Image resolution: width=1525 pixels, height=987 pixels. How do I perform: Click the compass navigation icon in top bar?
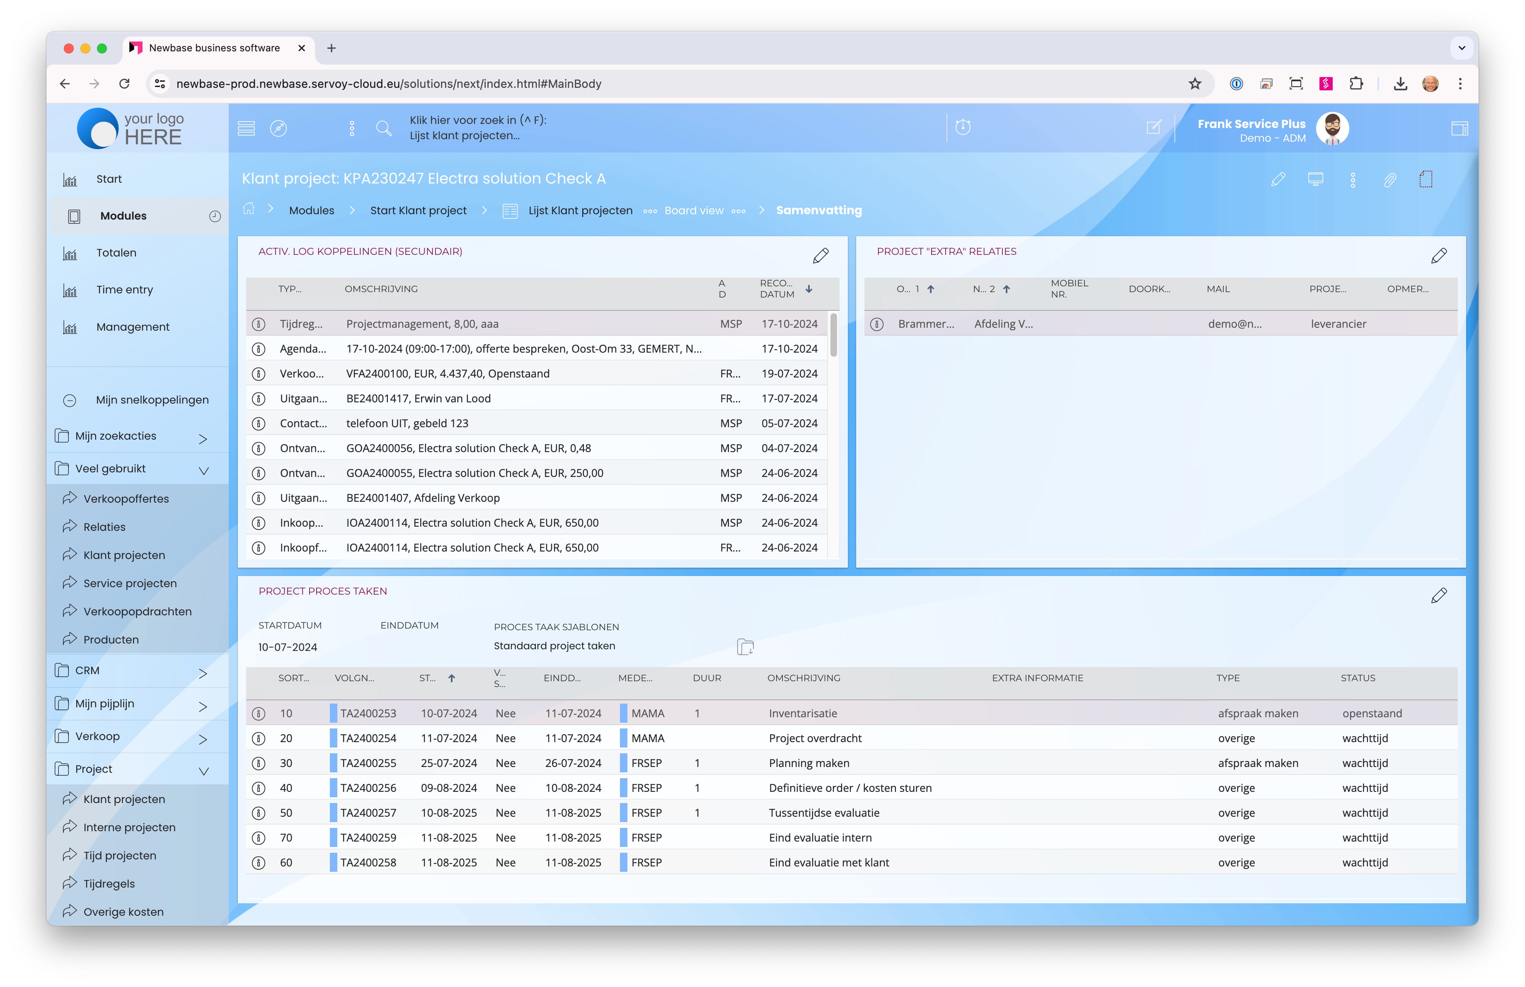(278, 128)
